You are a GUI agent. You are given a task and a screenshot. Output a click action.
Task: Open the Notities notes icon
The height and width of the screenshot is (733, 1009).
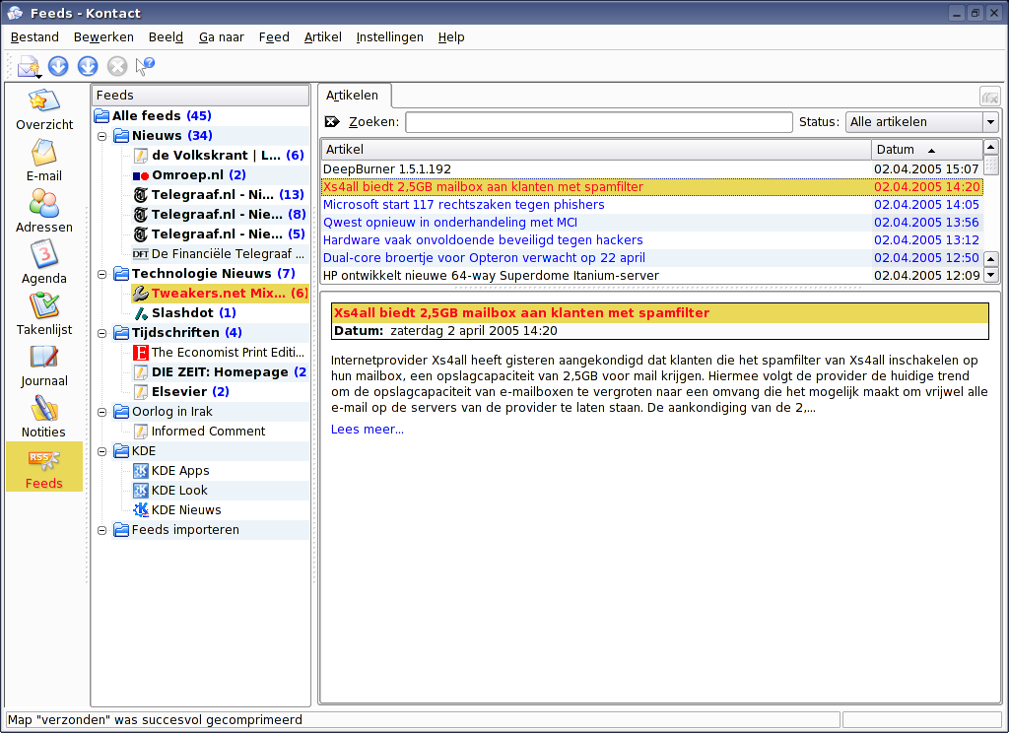pos(43,408)
